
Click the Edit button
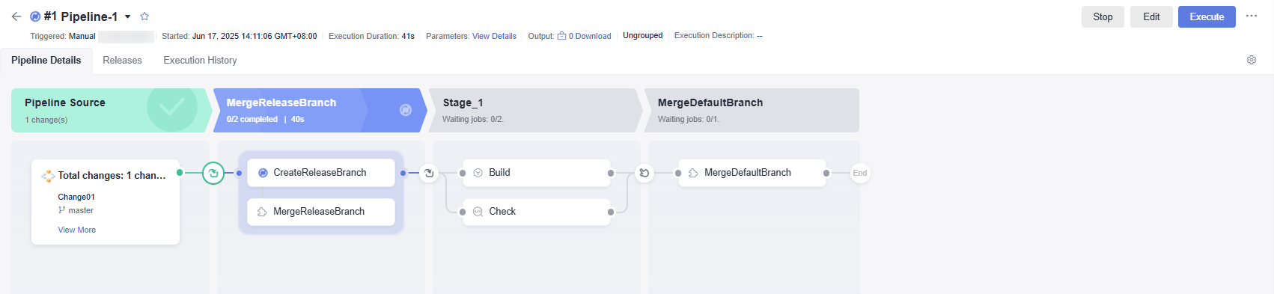pyautogui.click(x=1151, y=16)
